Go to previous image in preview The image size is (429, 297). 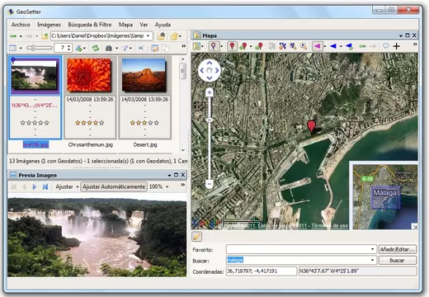pos(24,186)
